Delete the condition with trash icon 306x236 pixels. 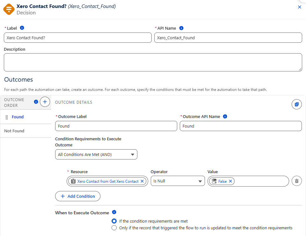pyautogui.click(x=297, y=181)
